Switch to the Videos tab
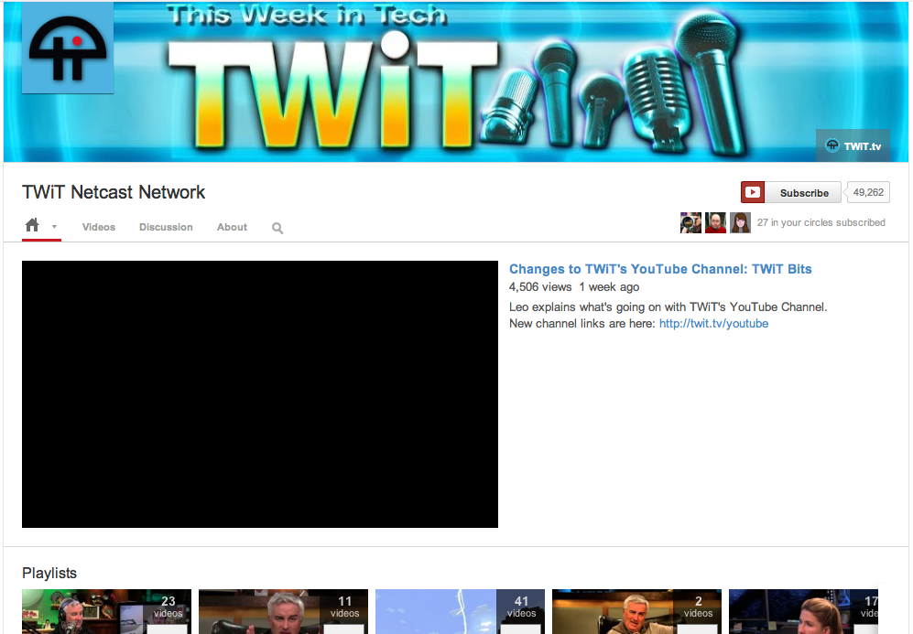 click(x=99, y=227)
